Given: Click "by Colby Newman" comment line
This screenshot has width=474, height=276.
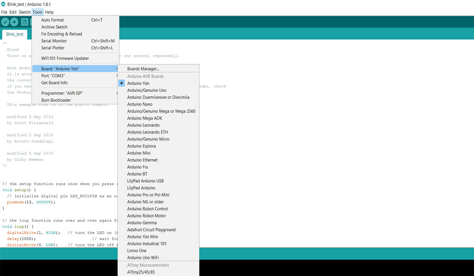Looking at the screenshot, I should click(25, 159).
